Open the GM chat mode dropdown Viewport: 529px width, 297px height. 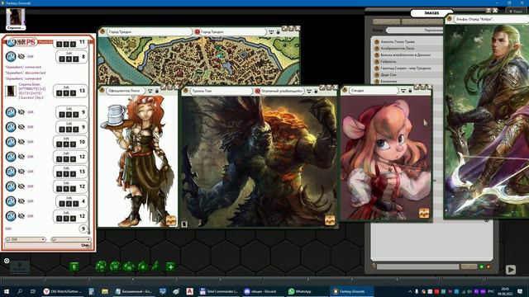click(26, 239)
